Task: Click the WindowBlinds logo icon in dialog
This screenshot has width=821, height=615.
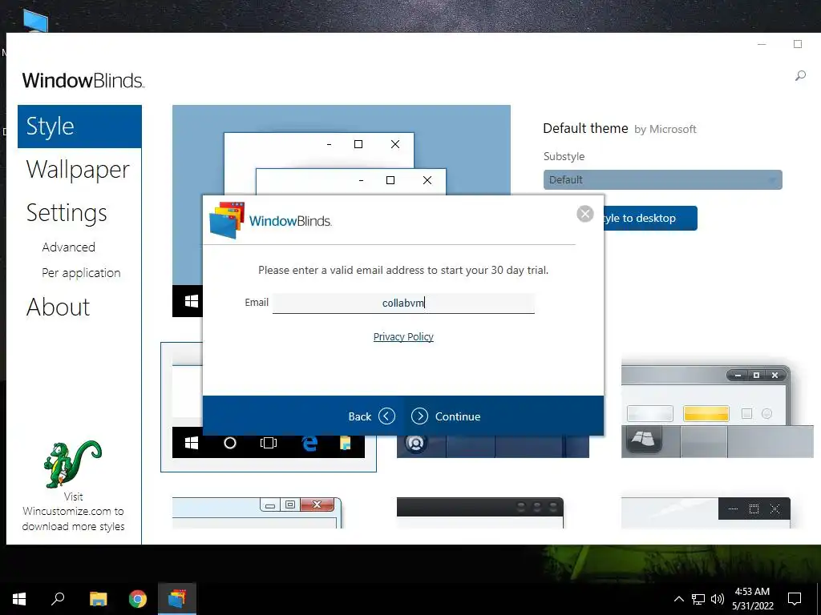Action: [x=227, y=219]
